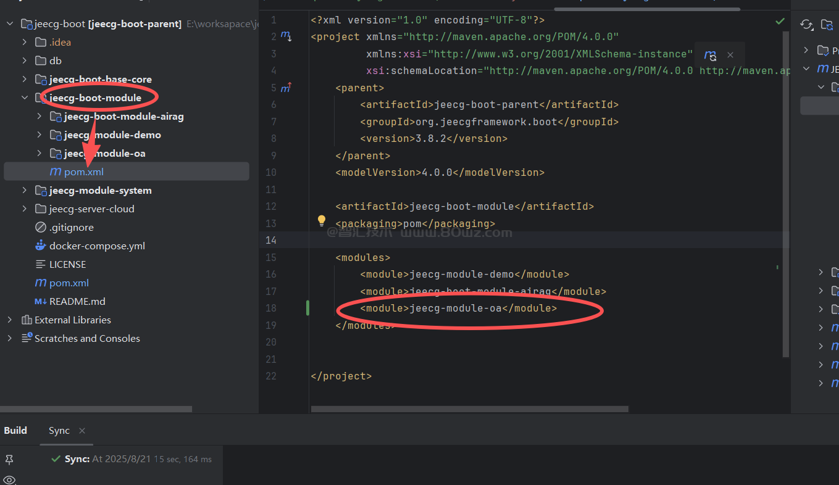Click the jeecg-module-system module folder icon

(41, 190)
